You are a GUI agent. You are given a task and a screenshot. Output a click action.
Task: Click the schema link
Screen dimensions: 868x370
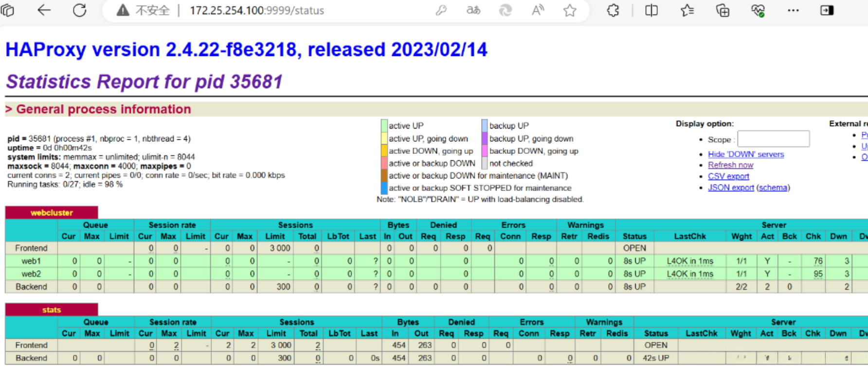pyautogui.click(x=773, y=187)
